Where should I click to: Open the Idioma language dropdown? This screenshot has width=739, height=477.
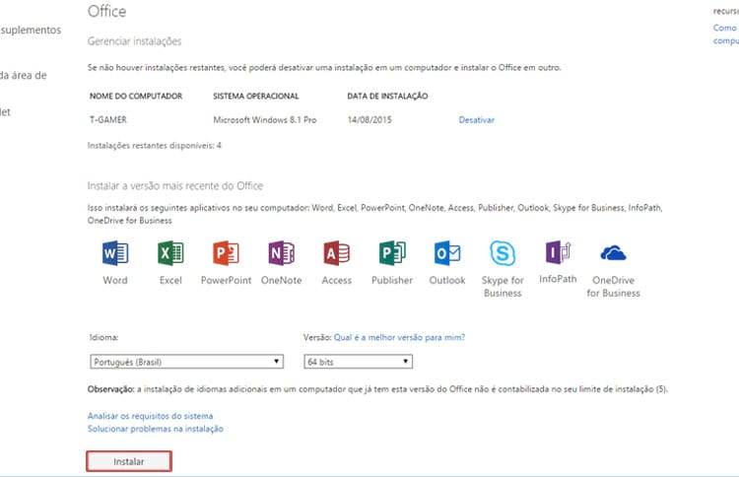pos(186,362)
